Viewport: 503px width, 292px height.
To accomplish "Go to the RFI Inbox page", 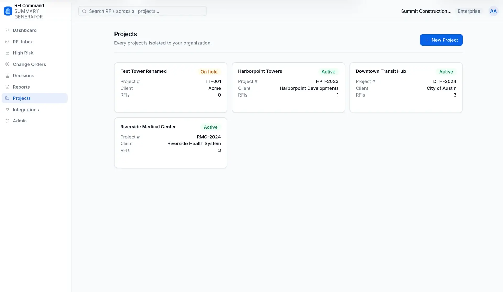I will click(x=35, y=42).
